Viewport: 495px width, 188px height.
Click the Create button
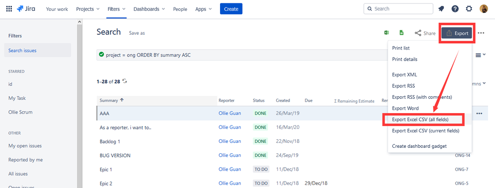[231, 9]
